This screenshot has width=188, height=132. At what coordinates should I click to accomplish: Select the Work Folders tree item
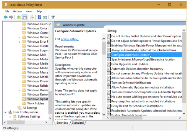point(36,103)
